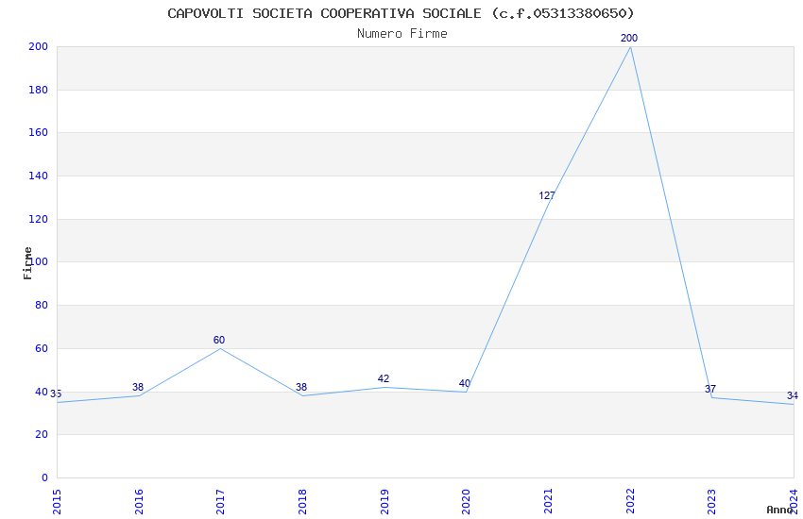Click the data label 38 above 2016
The width and height of the screenshot is (803, 519).
pyautogui.click(x=138, y=387)
